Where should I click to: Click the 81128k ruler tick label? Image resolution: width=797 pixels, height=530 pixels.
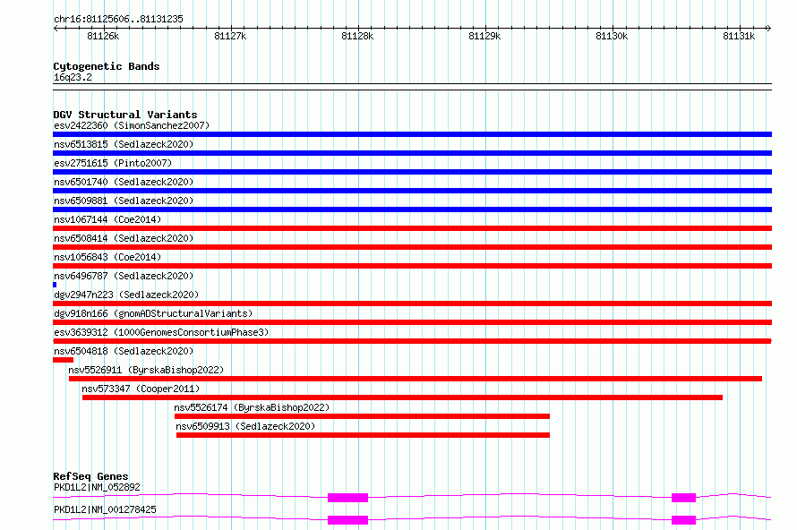[357, 36]
